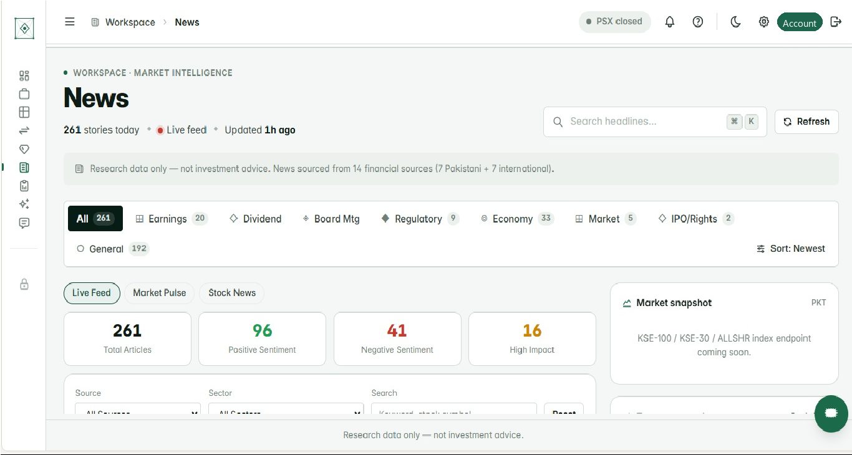Open the AI sparkles icon in sidebar
852x455 pixels.
tap(24, 204)
